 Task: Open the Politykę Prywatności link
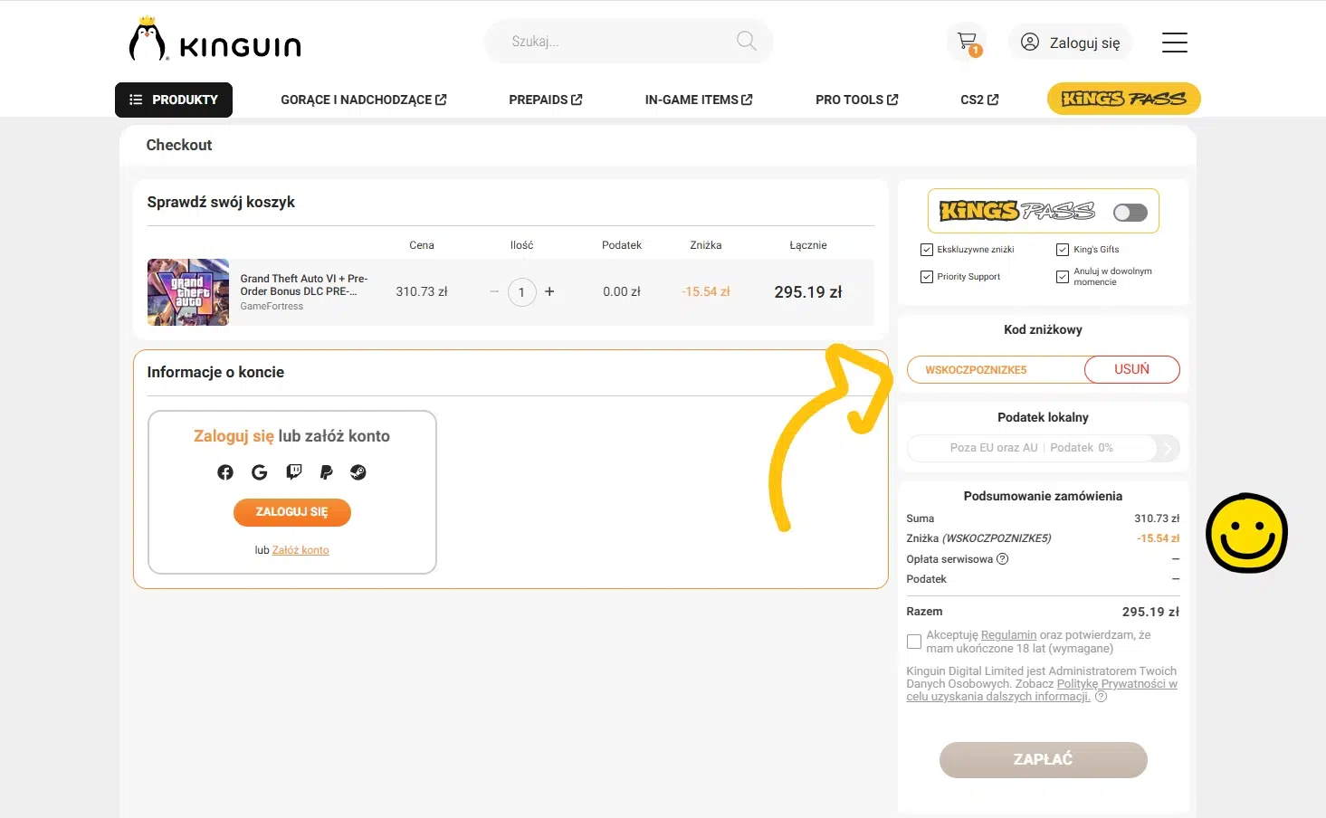(1042, 690)
